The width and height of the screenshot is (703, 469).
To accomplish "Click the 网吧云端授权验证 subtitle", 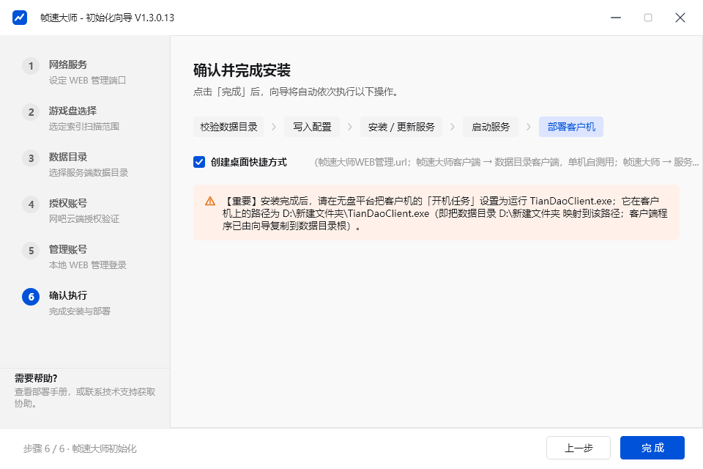I will pyautogui.click(x=84, y=219).
